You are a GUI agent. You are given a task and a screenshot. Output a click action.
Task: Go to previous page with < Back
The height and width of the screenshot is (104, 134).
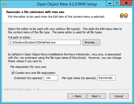coord(77,96)
